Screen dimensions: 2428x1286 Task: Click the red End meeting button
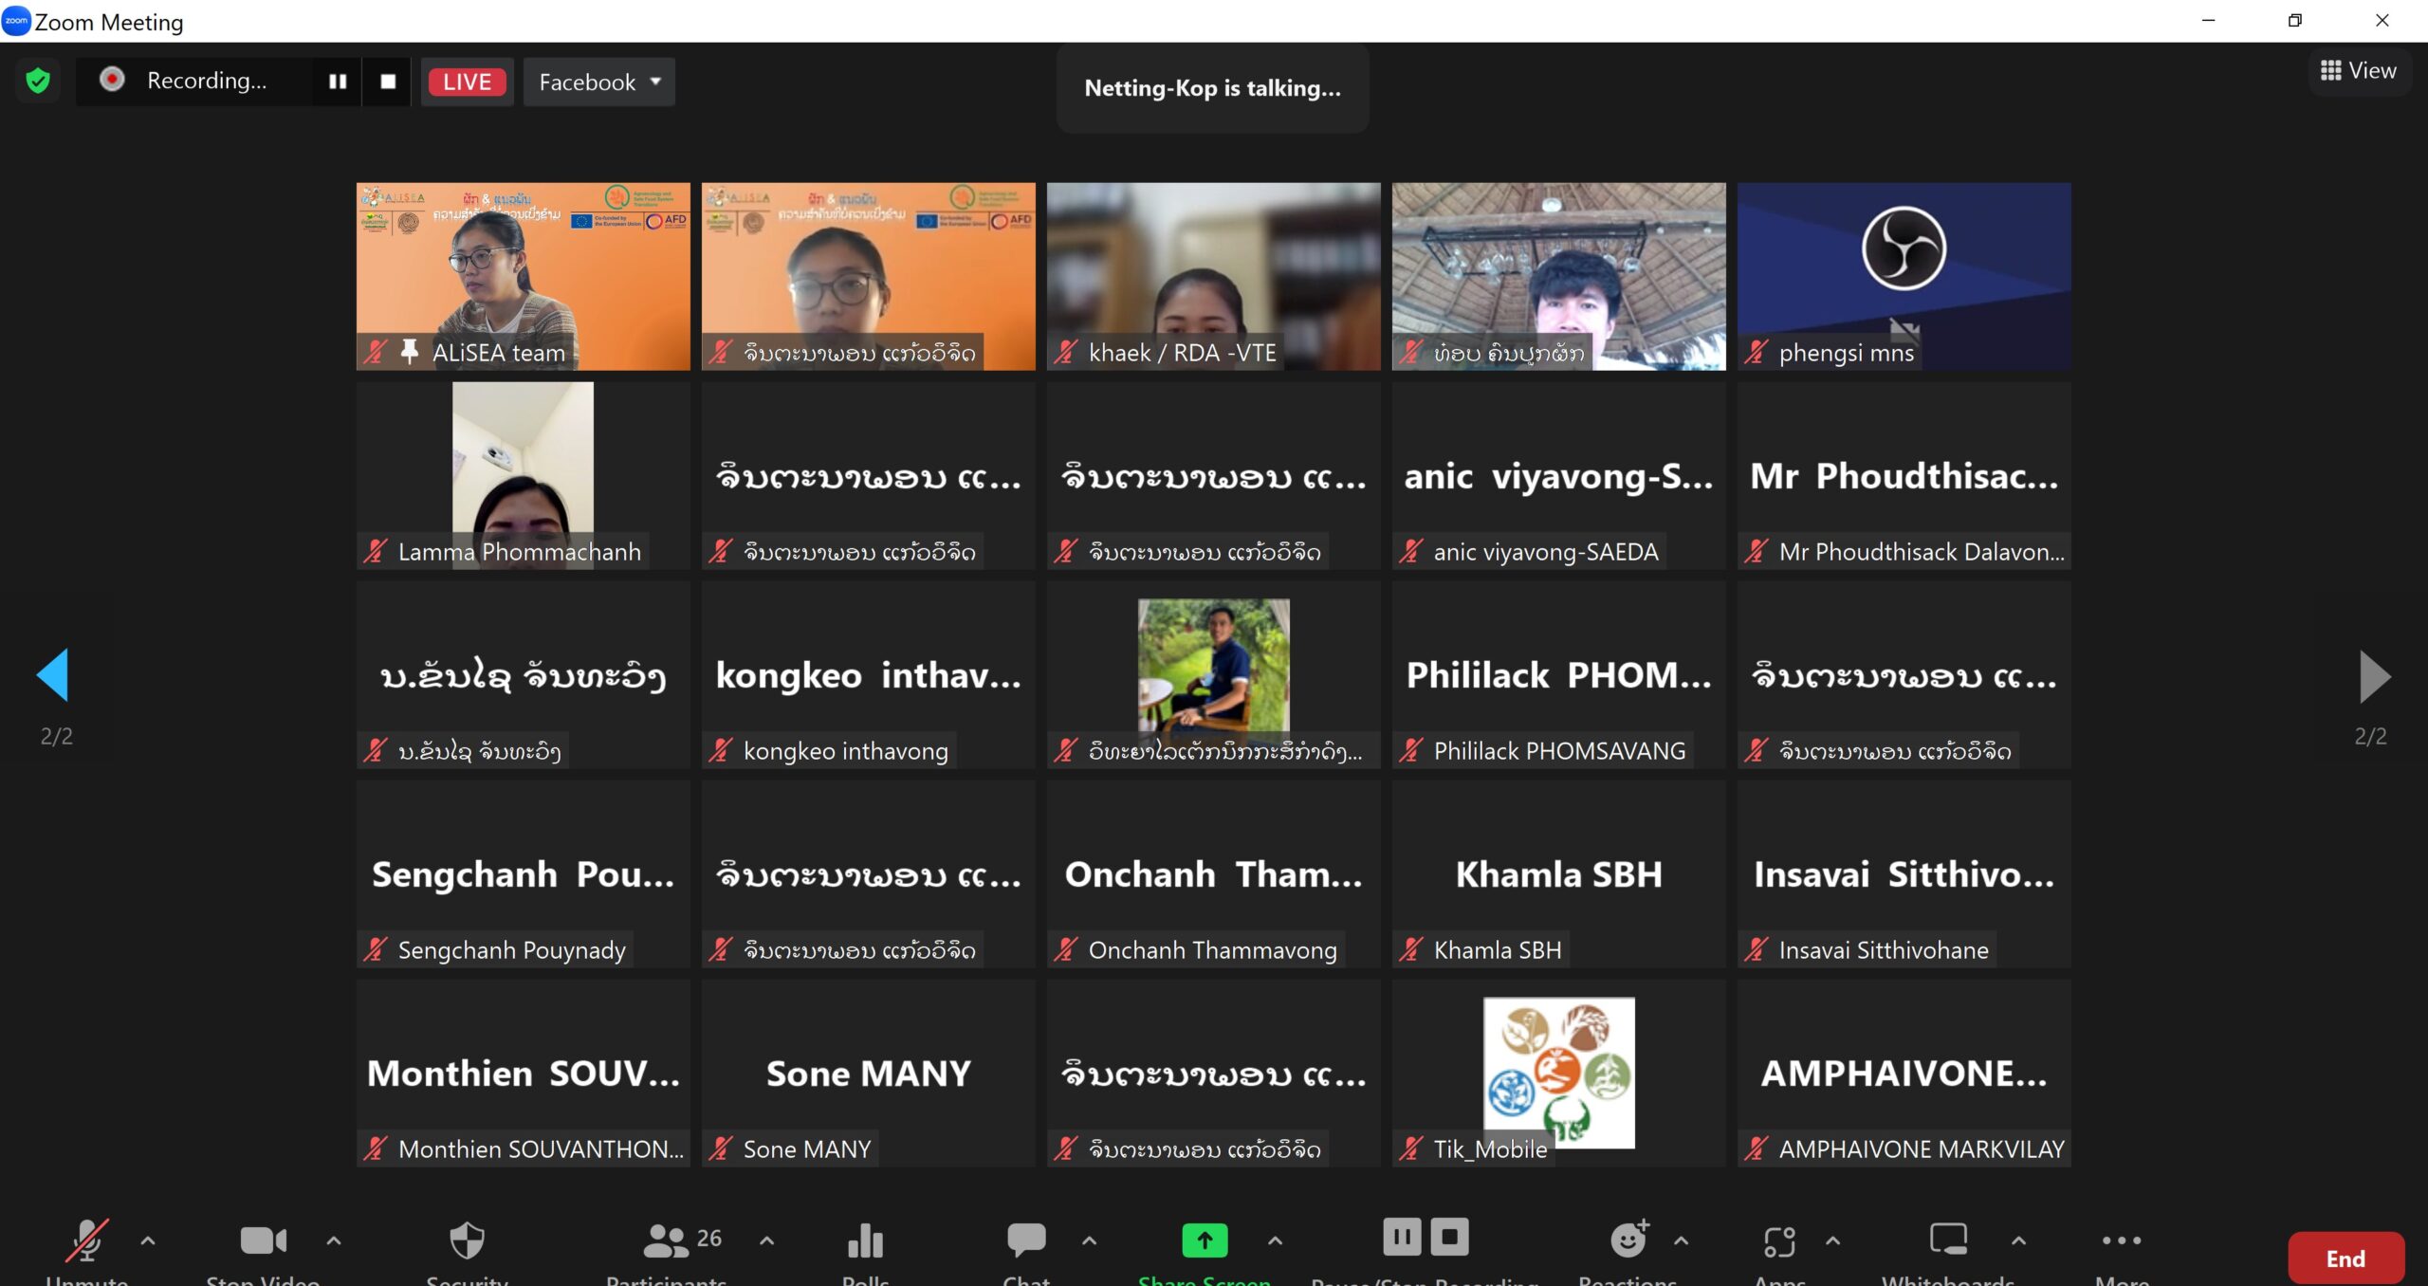click(2345, 1258)
